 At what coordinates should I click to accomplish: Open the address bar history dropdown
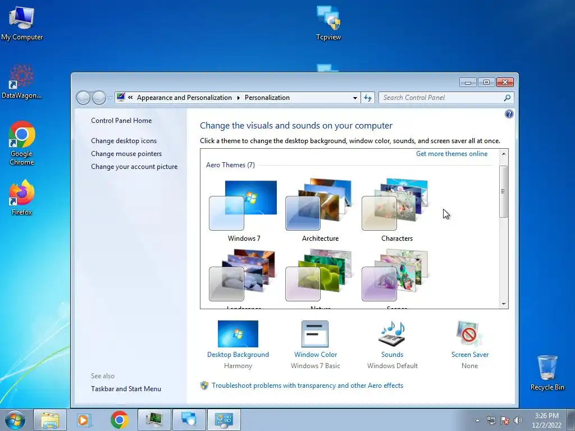click(x=355, y=98)
